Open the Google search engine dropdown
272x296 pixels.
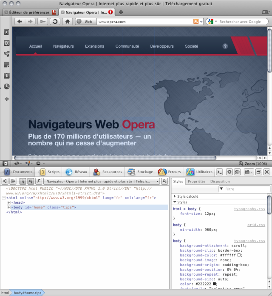(x=212, y=22)
